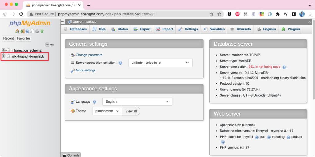The image size is (315, 157).
Task: Click the Favorites tables button
Action: (23, 38)
